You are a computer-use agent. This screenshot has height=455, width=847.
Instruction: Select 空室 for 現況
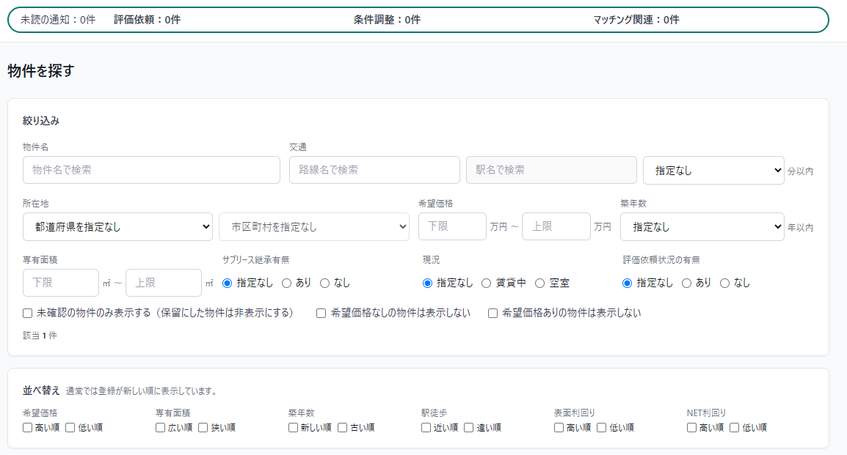coord(539,283)
